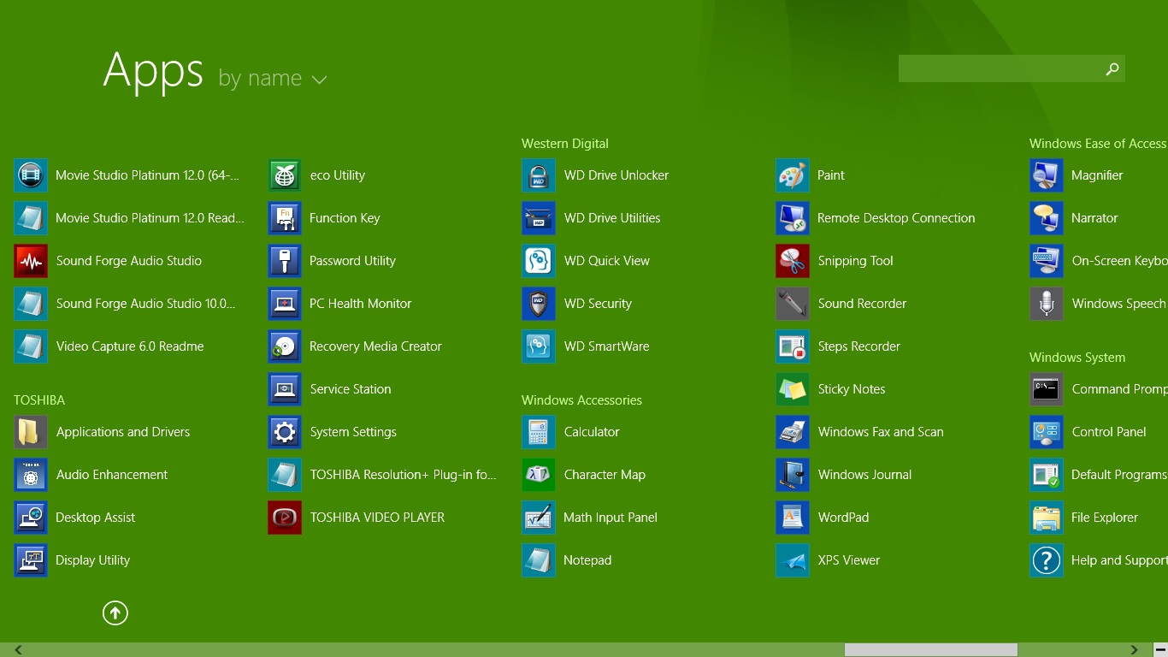1168x657 pixels.
Task: Select the Windows System group heading
Action: [x=1077, y=358]
